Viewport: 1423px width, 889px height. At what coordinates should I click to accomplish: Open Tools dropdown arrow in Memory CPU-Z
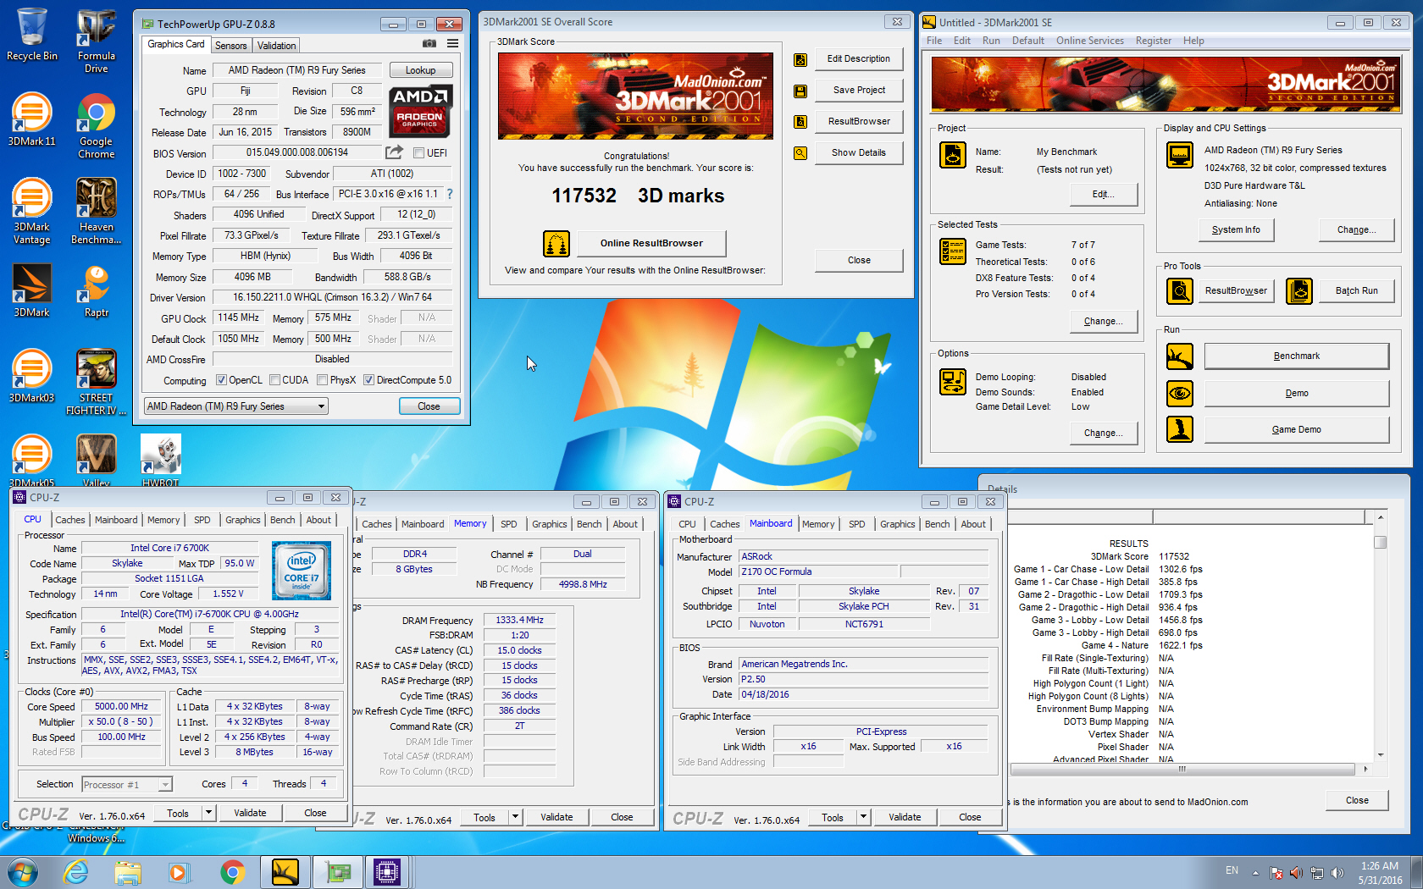click(515, 817)
